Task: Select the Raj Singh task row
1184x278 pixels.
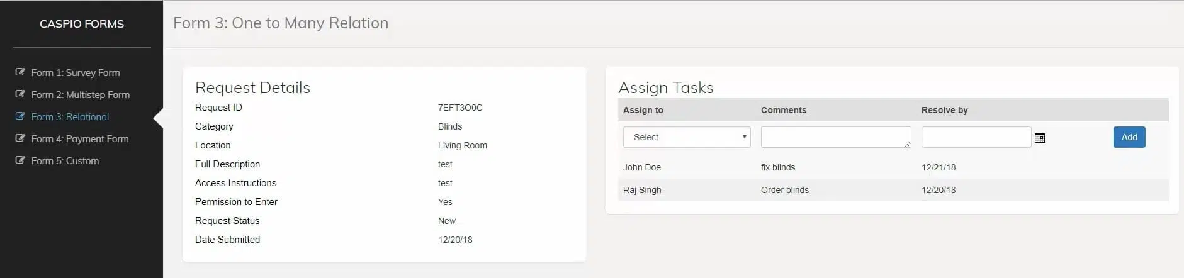Action: point(642,190)
